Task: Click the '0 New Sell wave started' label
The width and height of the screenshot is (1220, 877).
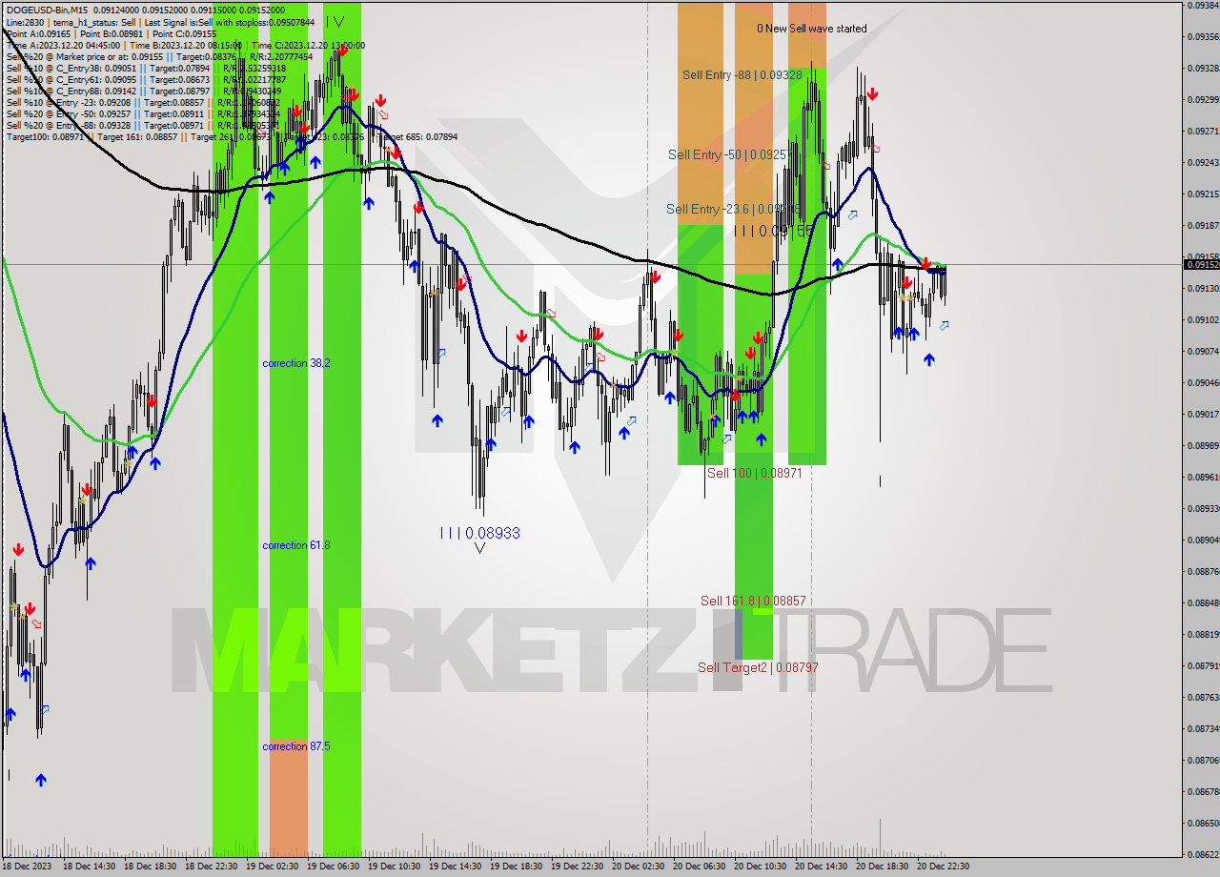Action: click(812, 29)
